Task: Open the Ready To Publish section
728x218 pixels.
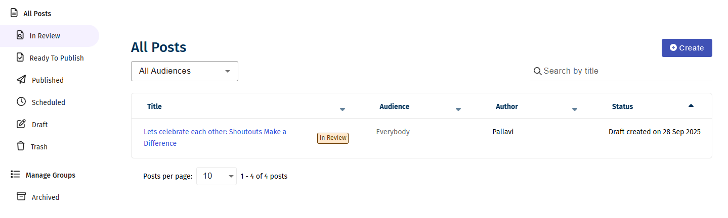Action: [57, 58]
